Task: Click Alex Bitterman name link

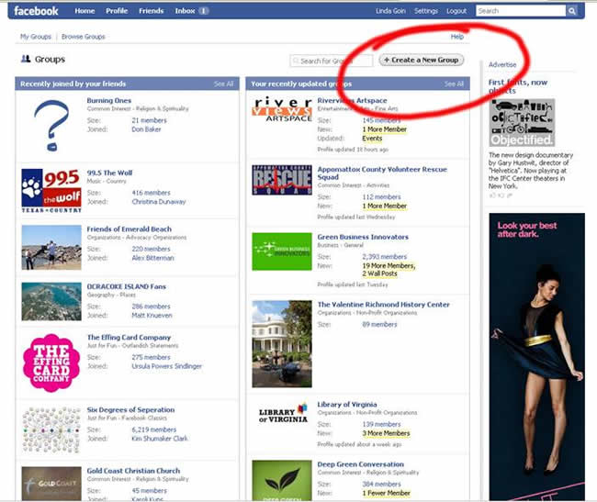Action: click(152, 258)
